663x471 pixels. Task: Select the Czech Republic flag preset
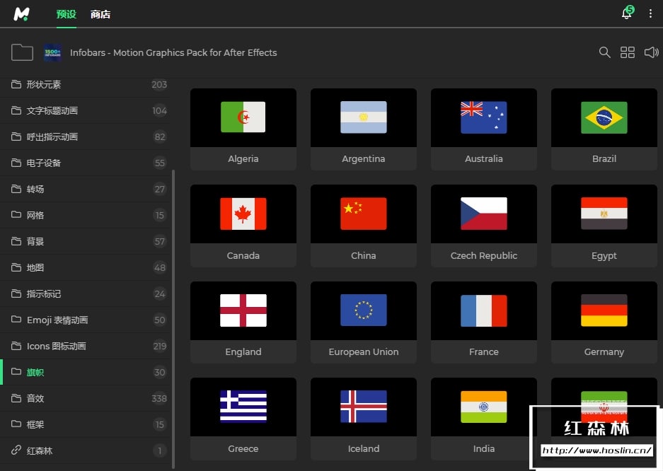(484, 226)
